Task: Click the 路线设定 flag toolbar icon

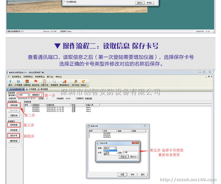Action: click(36, 83)
